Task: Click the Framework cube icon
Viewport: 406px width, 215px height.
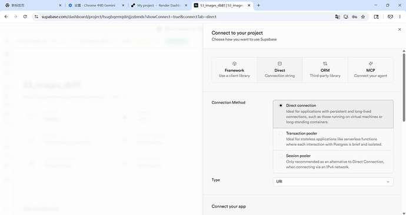Action: pos(234,63)
